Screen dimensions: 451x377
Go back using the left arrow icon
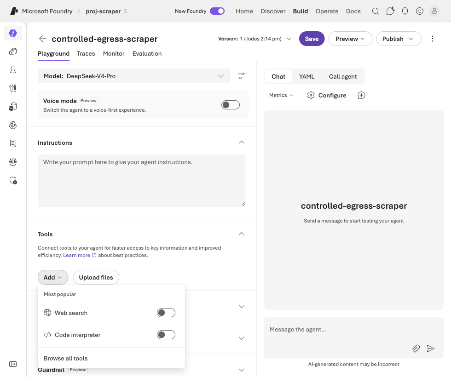(x=42, y=39)
